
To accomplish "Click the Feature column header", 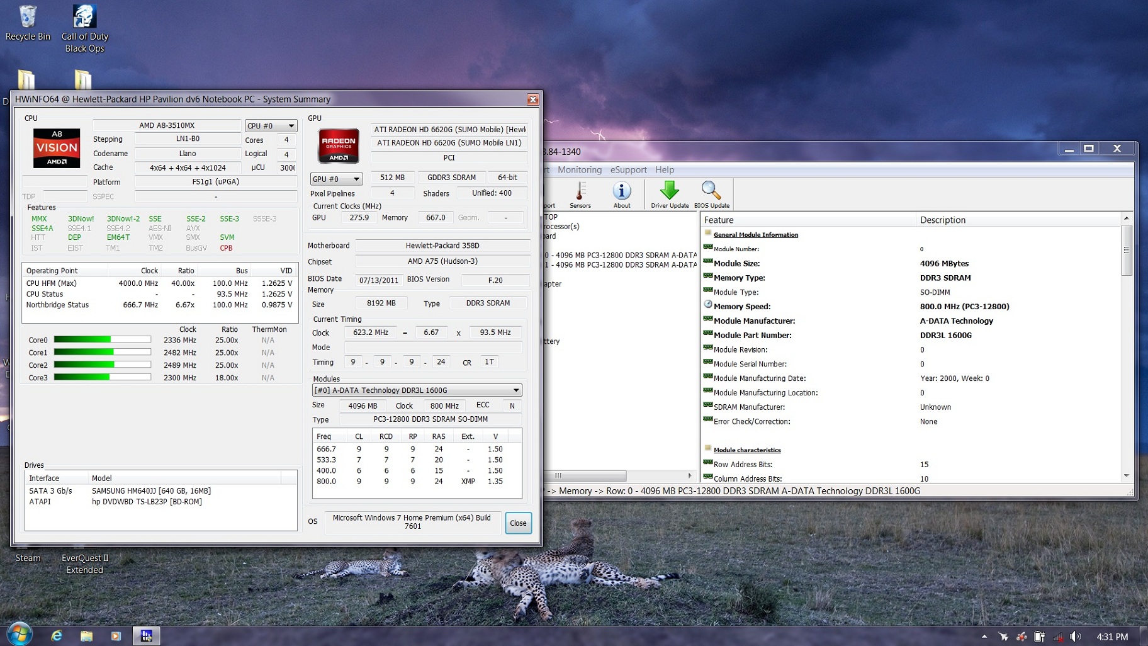I will tap(808, 220).
